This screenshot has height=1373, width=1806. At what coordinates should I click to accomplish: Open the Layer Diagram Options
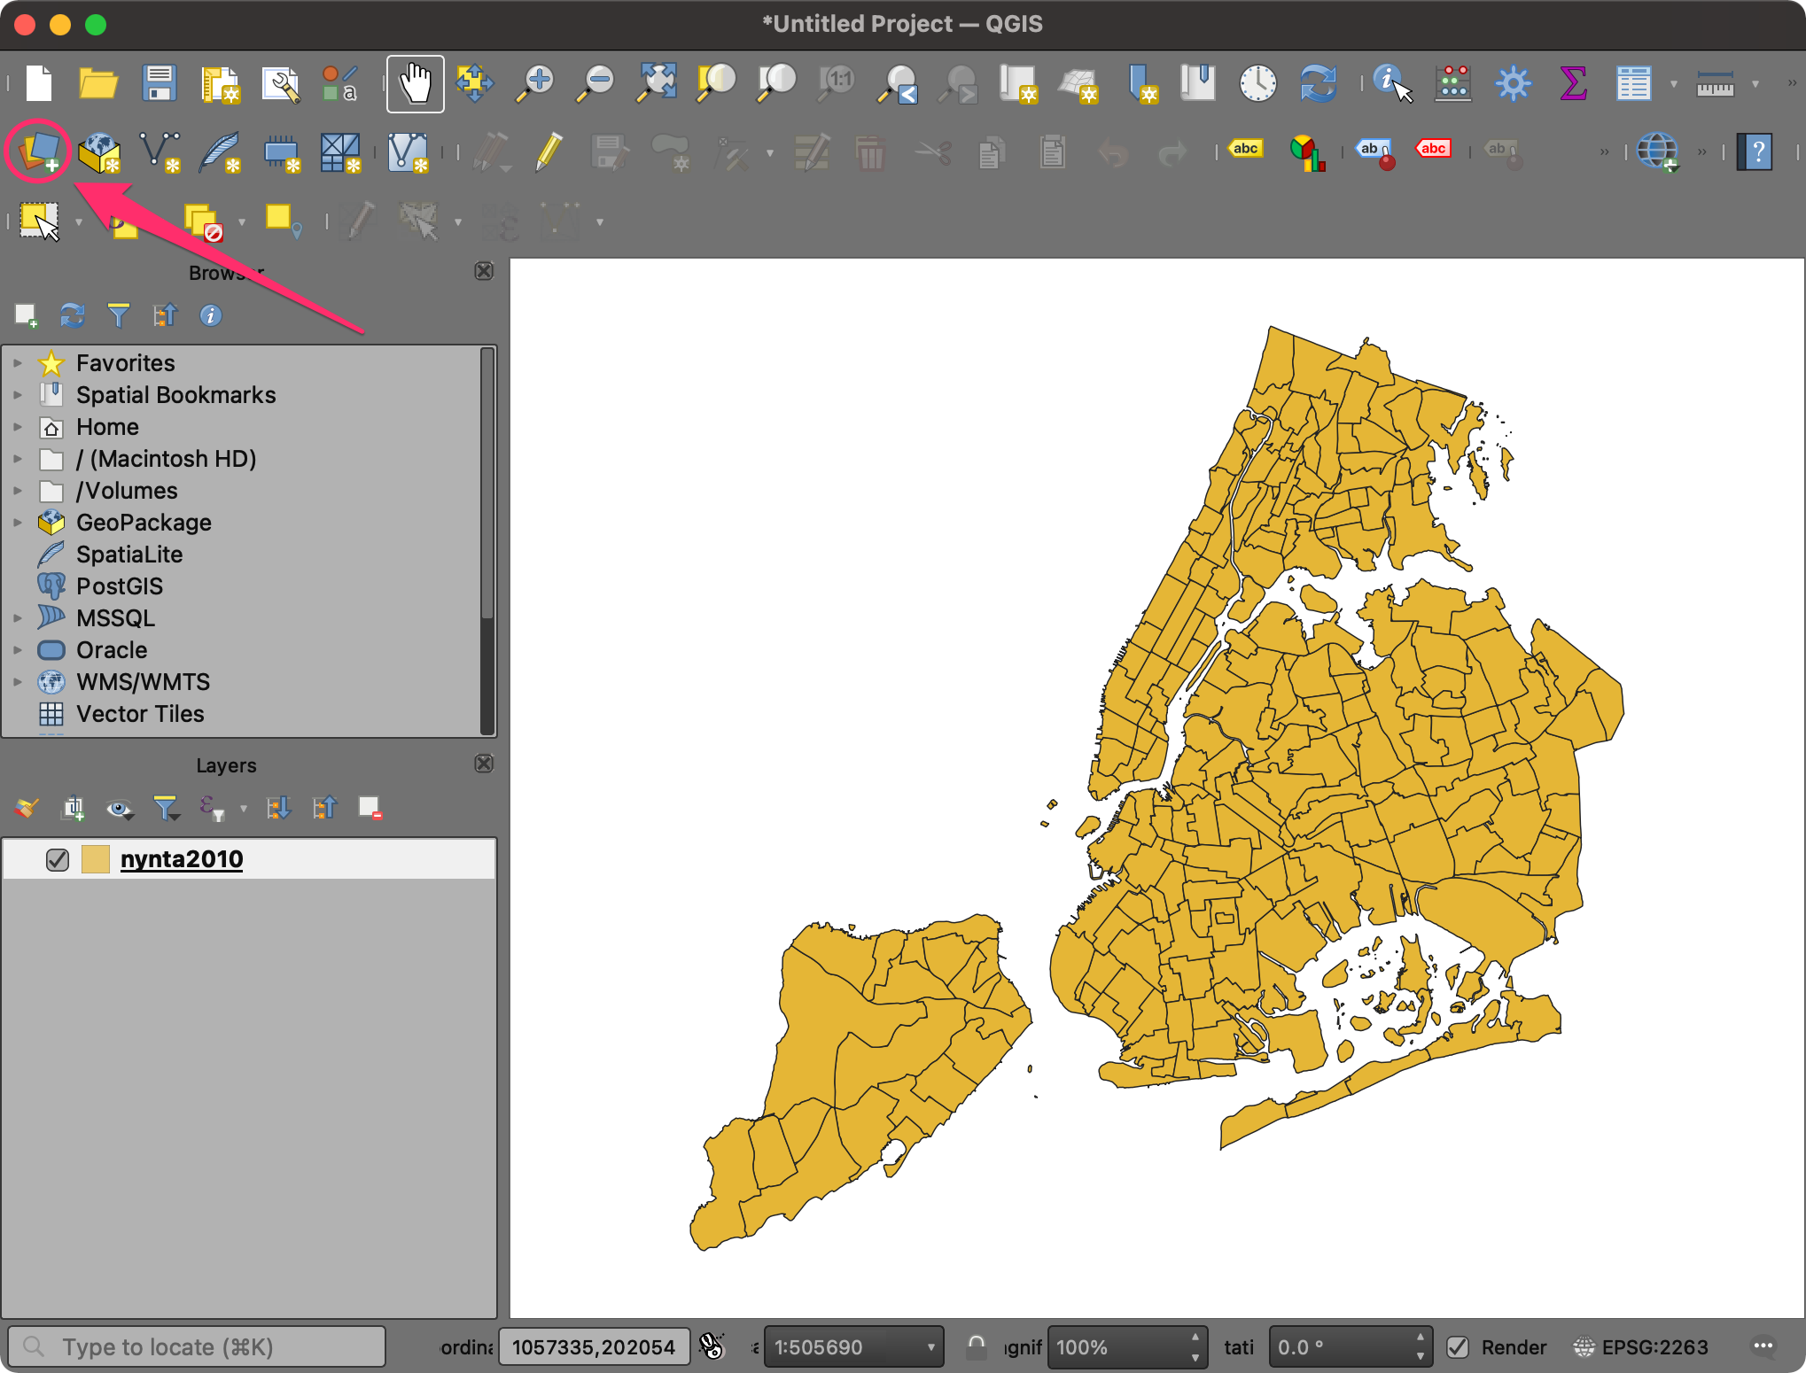click(1307, 152)
